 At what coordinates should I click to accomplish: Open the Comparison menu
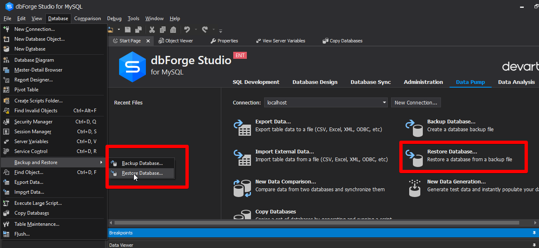[88, 19]
